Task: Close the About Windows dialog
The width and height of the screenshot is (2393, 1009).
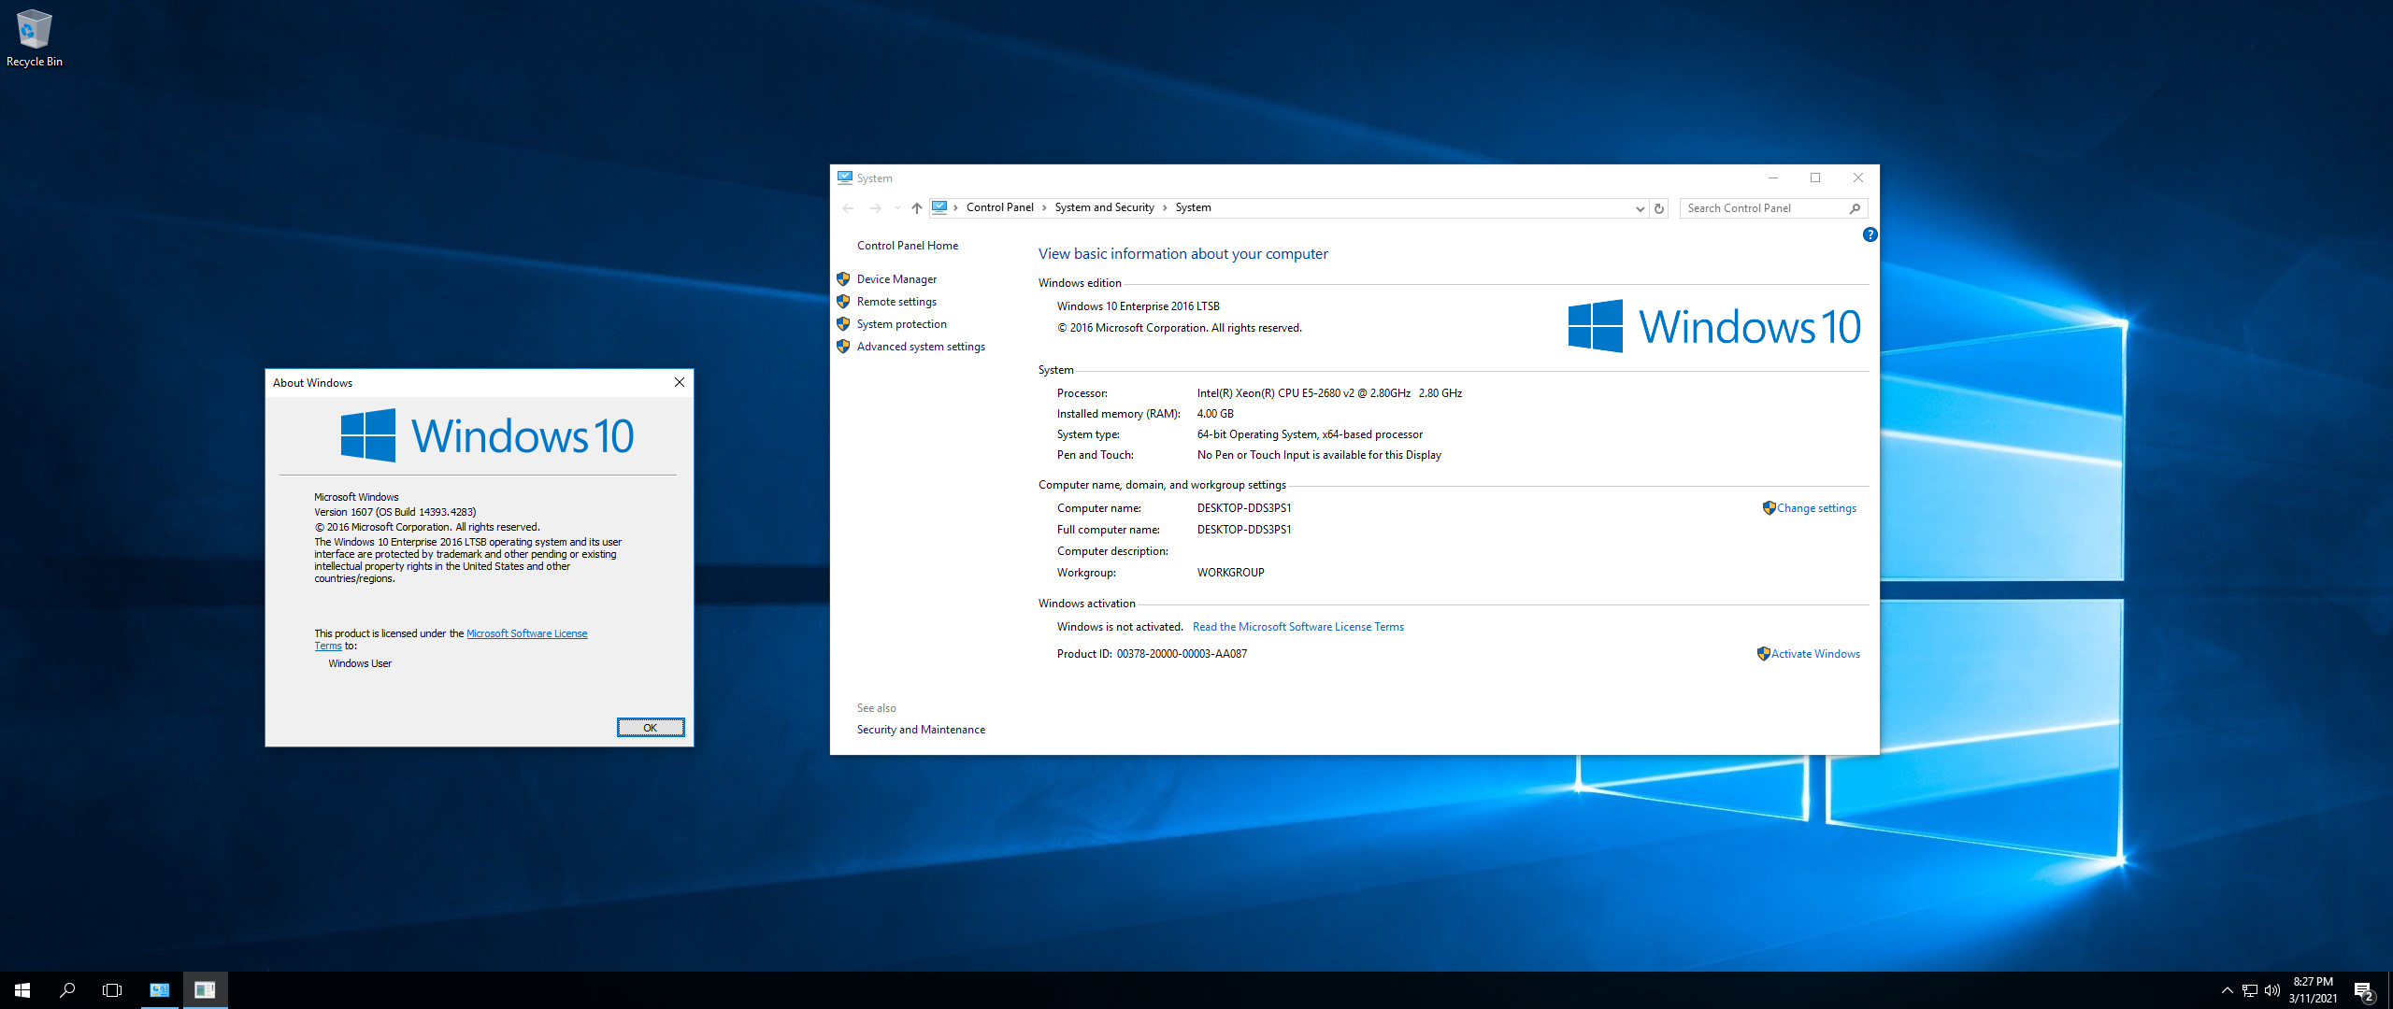Action: (680, 382)
